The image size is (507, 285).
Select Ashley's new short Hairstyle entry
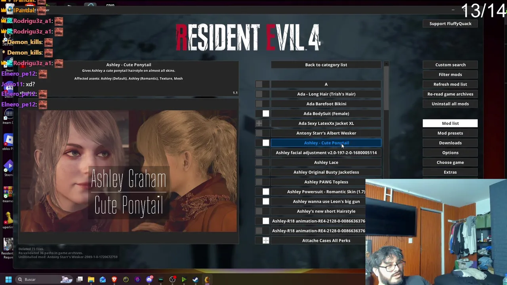coord(318,211)
